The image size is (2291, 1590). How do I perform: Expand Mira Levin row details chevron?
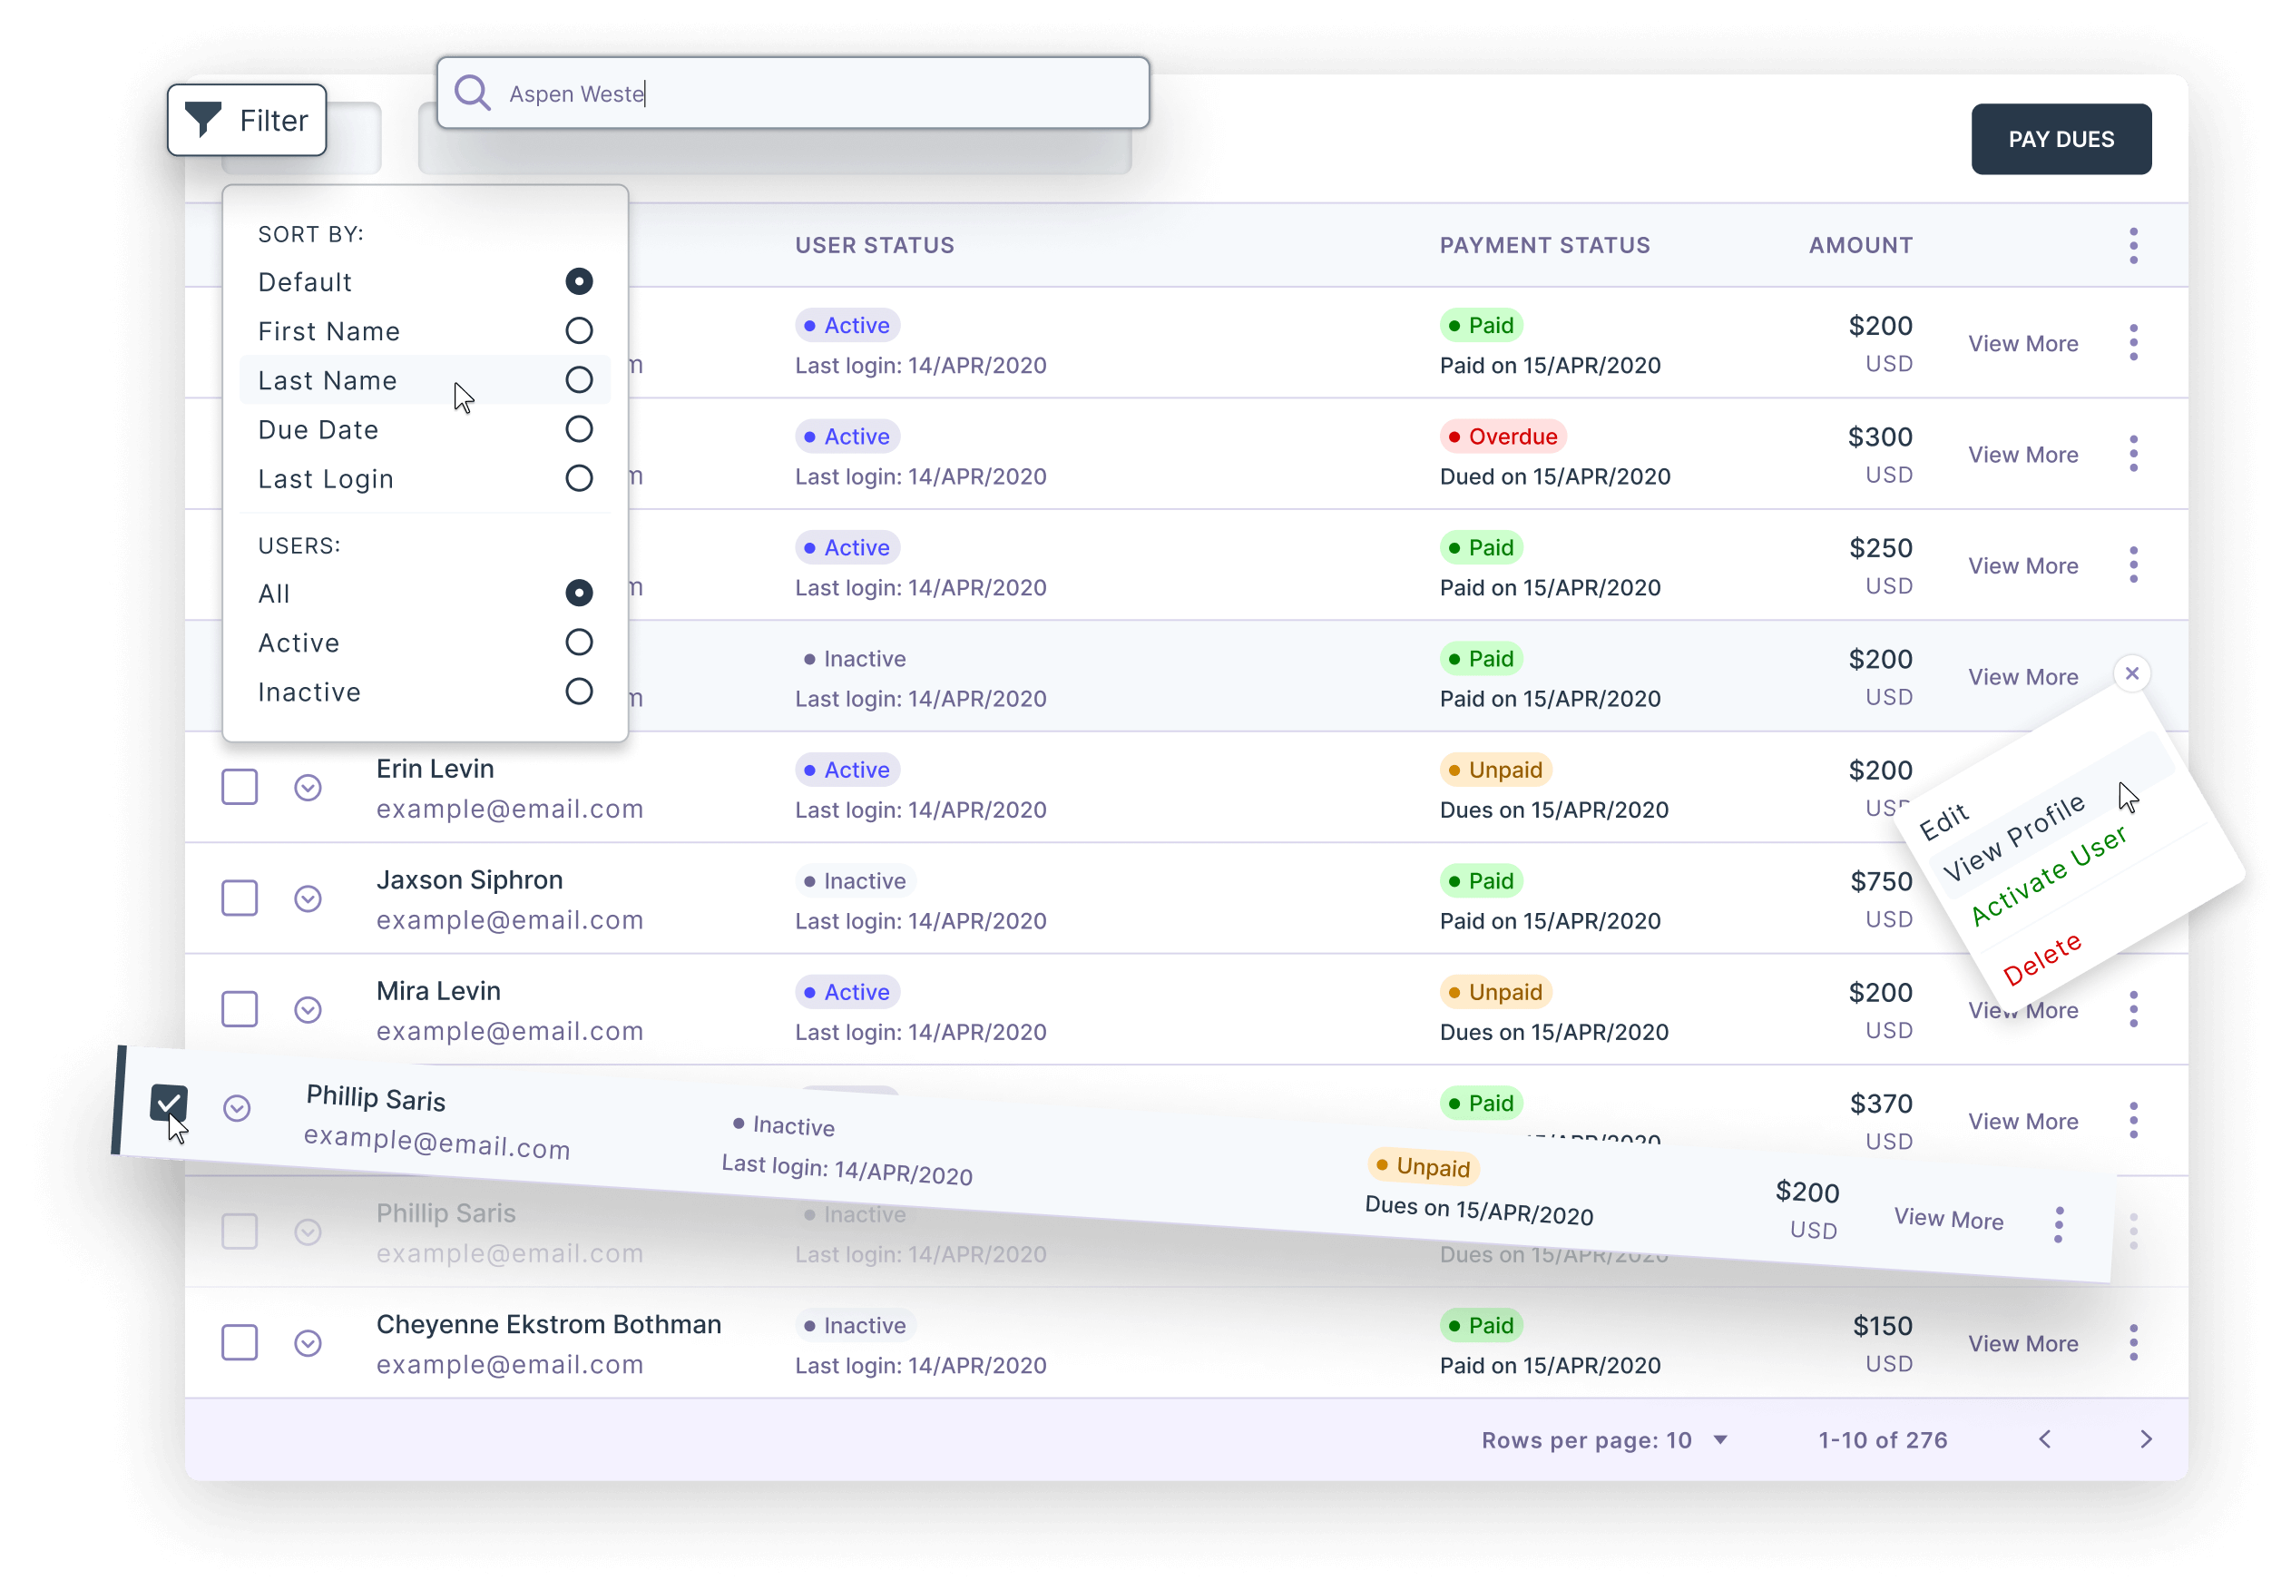pos(308,1009)
